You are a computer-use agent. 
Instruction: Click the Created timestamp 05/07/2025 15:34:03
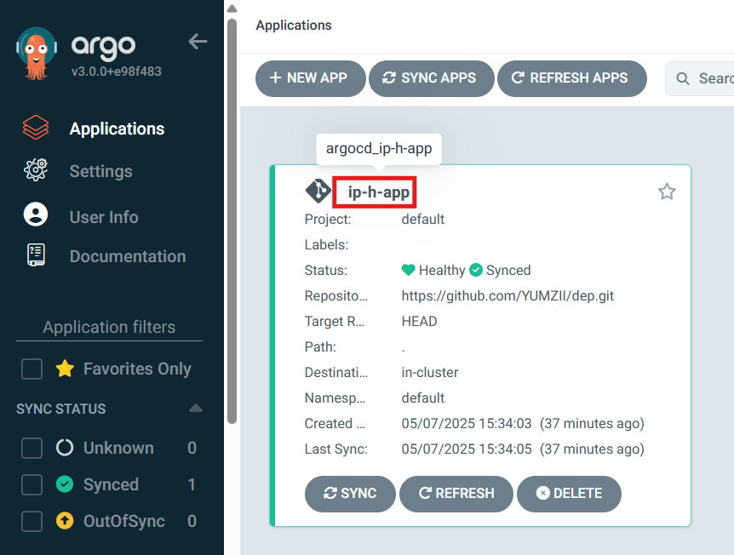(467, 424)
